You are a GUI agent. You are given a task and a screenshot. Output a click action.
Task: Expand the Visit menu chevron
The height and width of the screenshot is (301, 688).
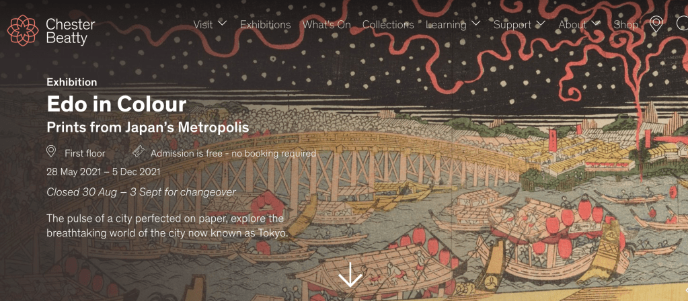tap(222, 23)
